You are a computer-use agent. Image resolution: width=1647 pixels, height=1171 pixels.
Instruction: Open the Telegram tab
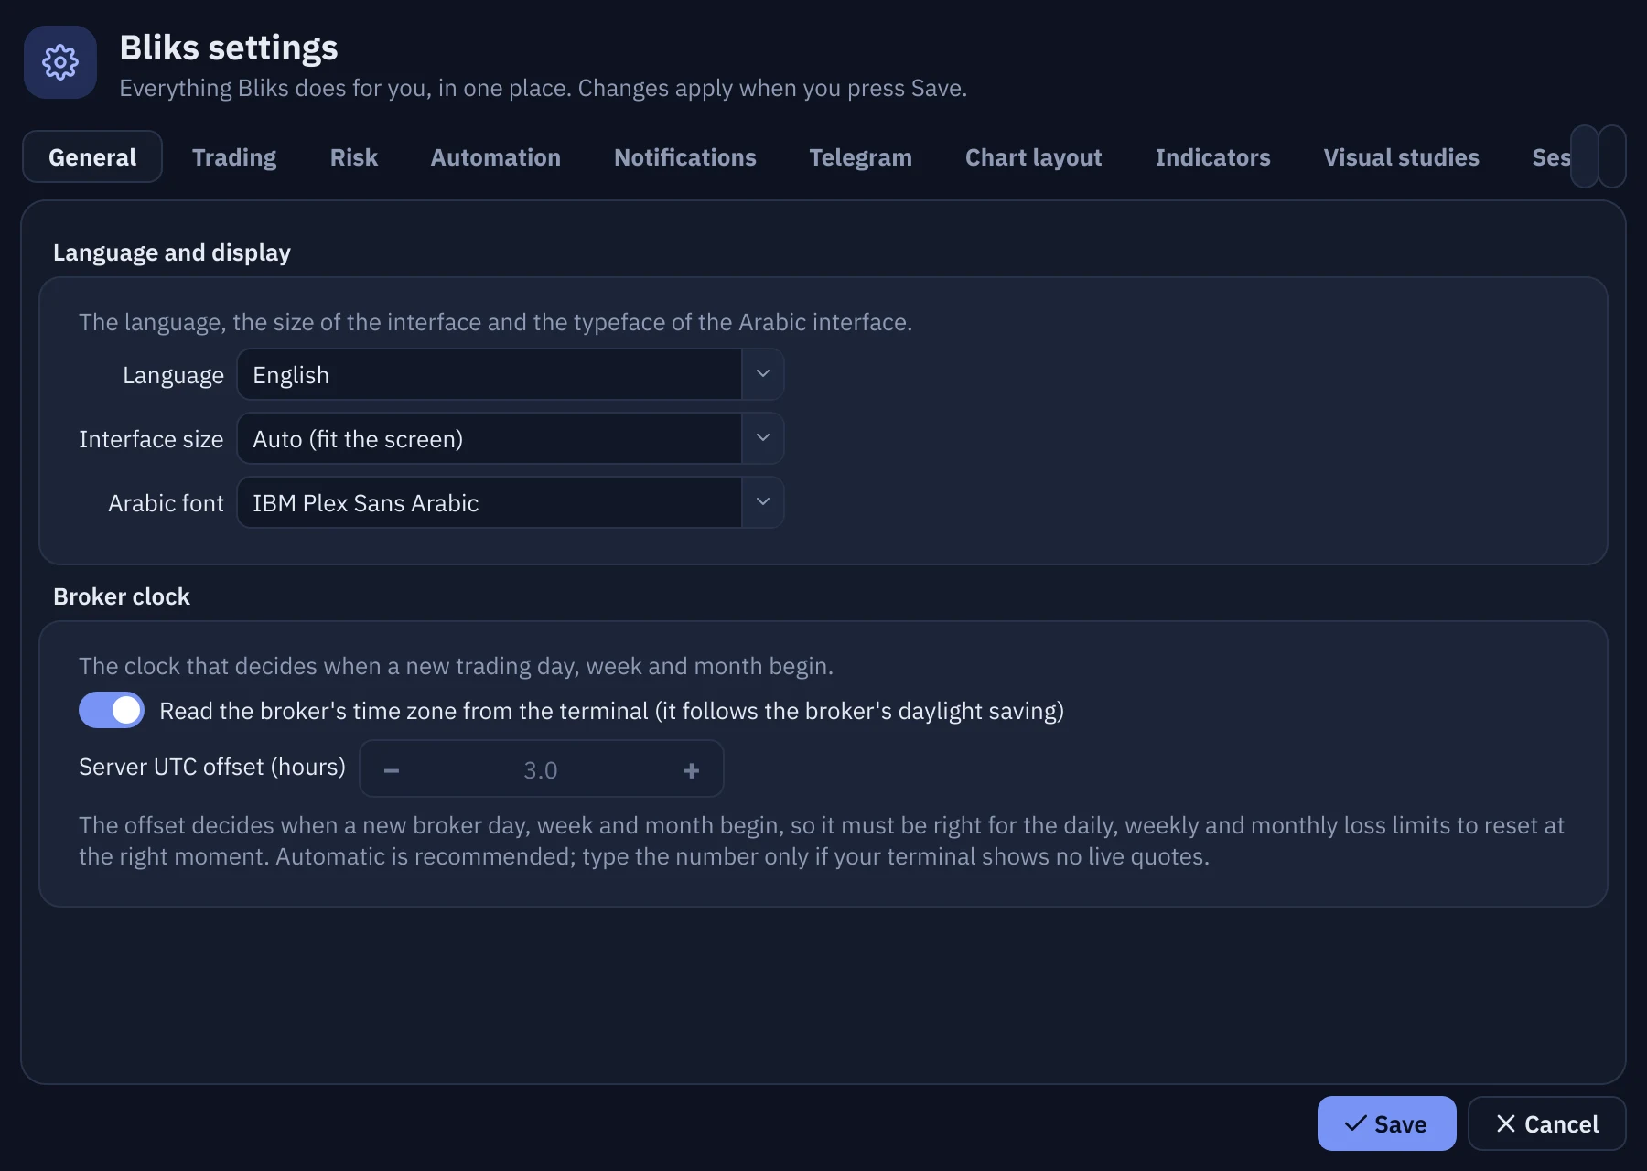tap(861, 156)
